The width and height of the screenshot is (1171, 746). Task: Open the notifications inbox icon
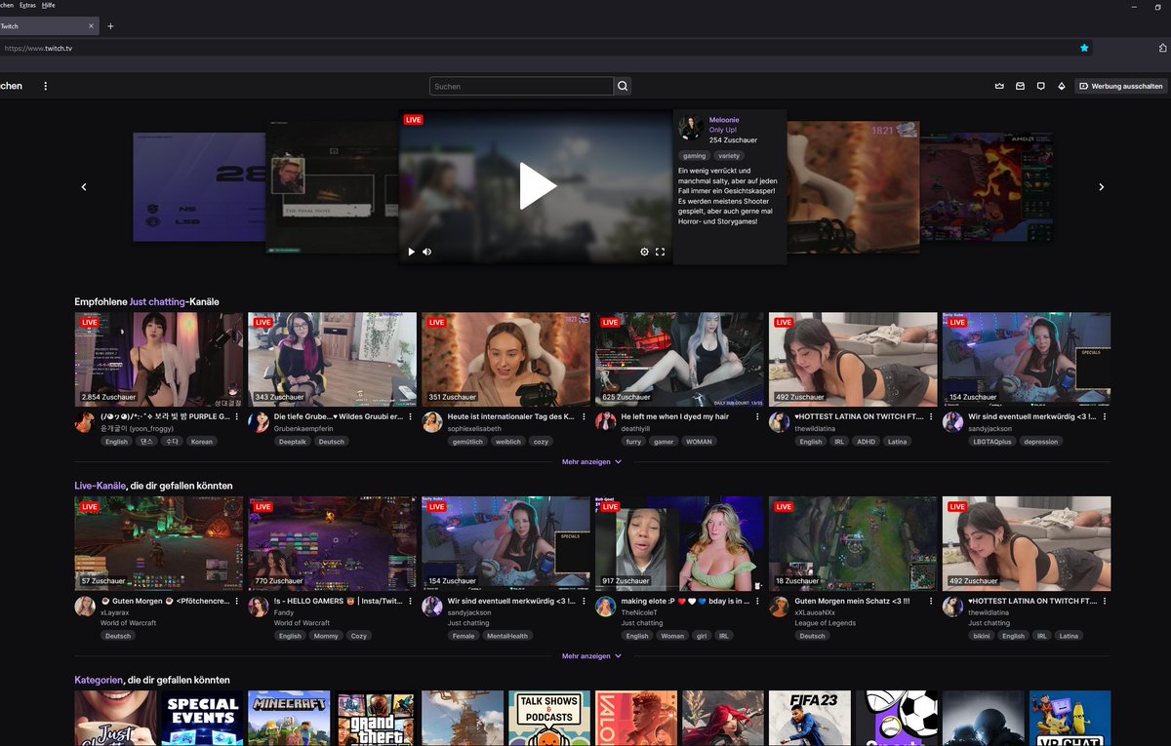coord(1020,86)
